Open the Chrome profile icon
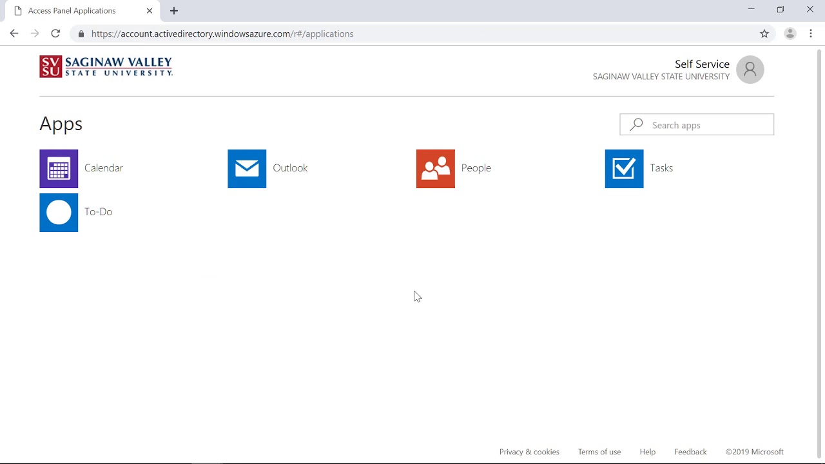Viewport: 825px width, 464px height. point(790,34)
